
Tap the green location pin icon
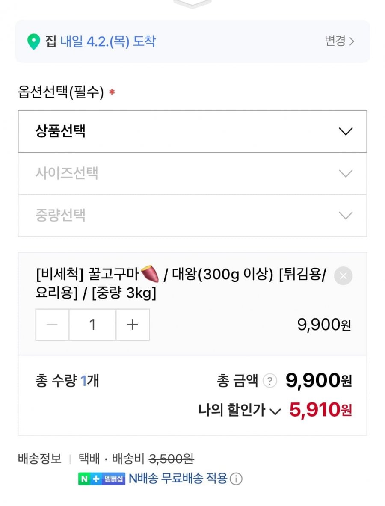pyautogui.click(x=33, y=42)
